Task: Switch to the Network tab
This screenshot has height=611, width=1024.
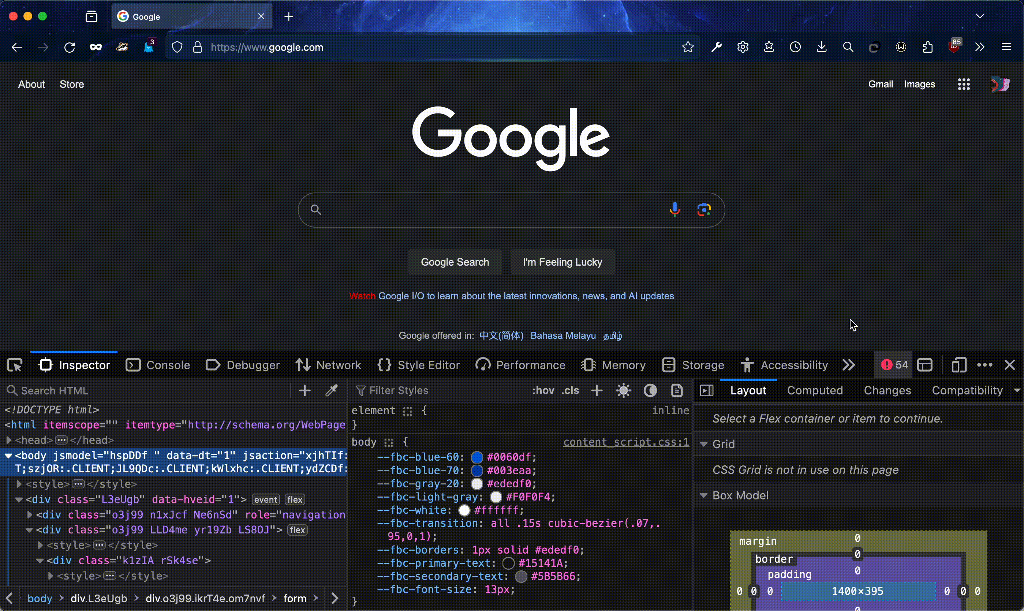Action: coord(328,365)
